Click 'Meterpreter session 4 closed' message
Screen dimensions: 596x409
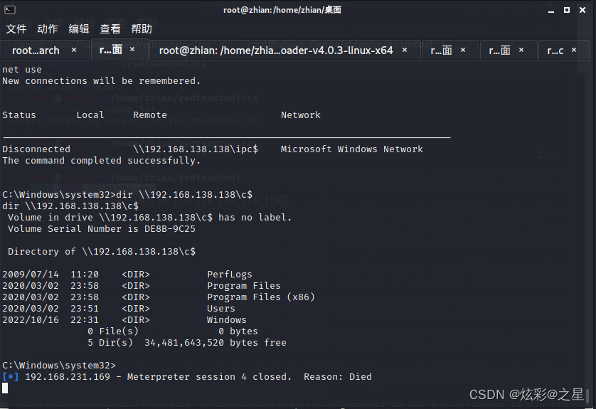tap(209, 377)
